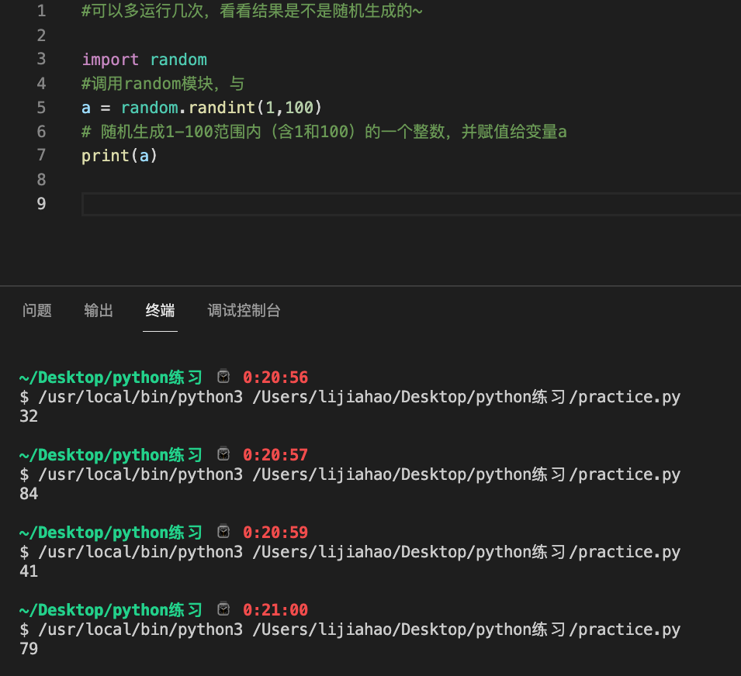Click the timestamp 0:21:00 in terminal
The image size is (741, 676).
coord(275,610)
